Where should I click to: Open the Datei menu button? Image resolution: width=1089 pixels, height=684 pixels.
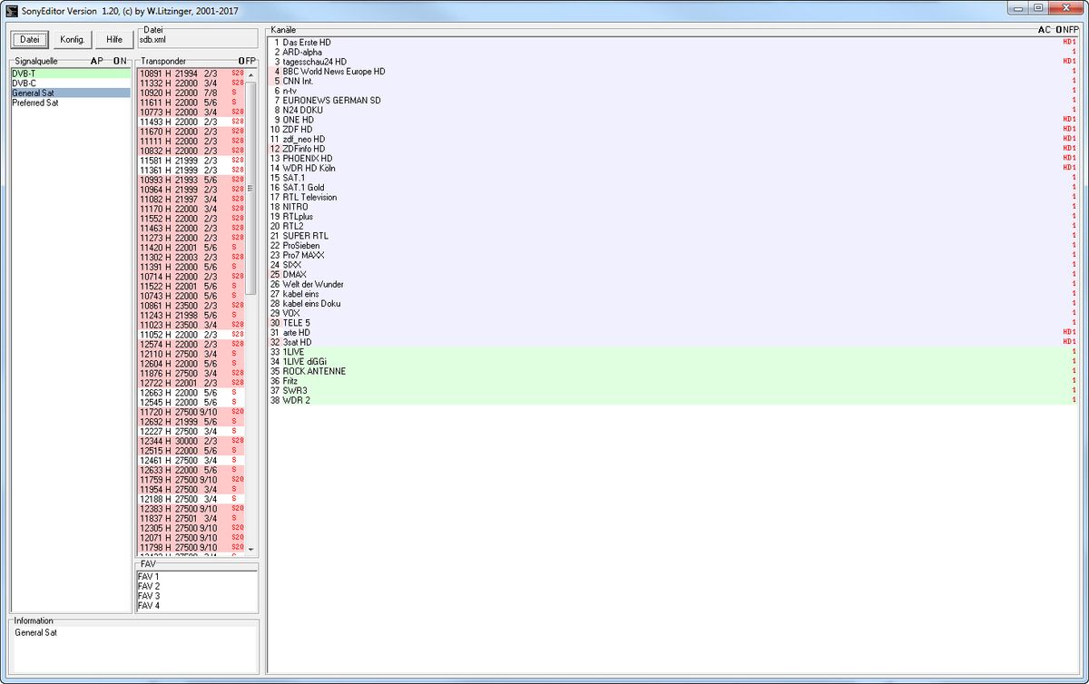[x=30, y=39]
